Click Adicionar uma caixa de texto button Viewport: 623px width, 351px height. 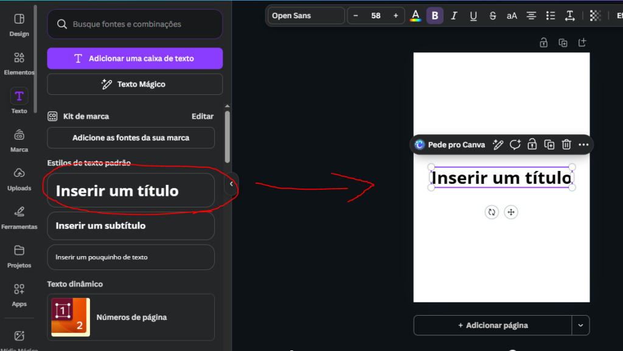134,58
